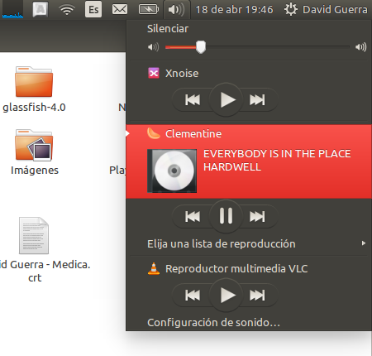The image size is (372, 356).
Task: Click the HARDWELL artist name
Action: [232, 167]
